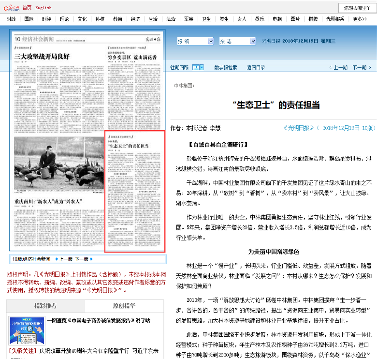Open the 图片 navigation item
The height and width of the screenshot is (359, 377).
click(295, 19)
